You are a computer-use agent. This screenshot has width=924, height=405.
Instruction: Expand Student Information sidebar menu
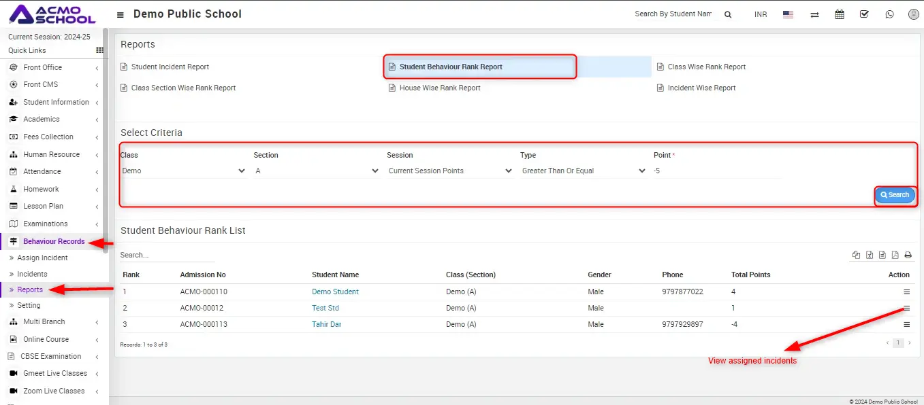[56, 102]
